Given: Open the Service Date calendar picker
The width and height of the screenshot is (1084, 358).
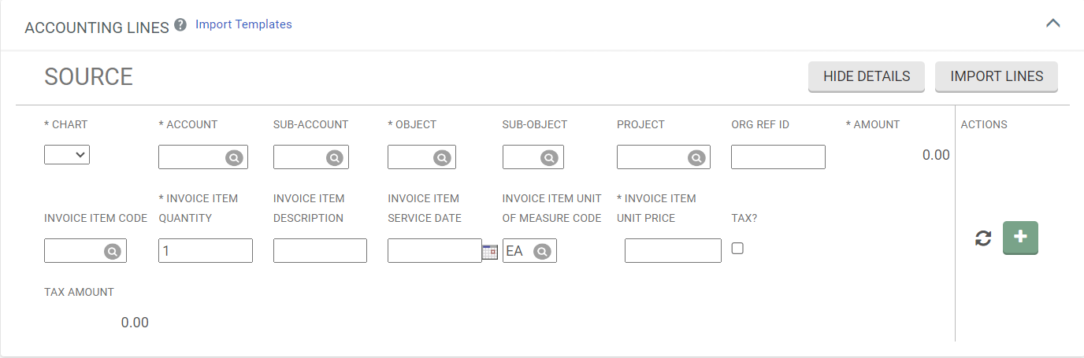Looking at the screenshot, I should coord(490,251).
